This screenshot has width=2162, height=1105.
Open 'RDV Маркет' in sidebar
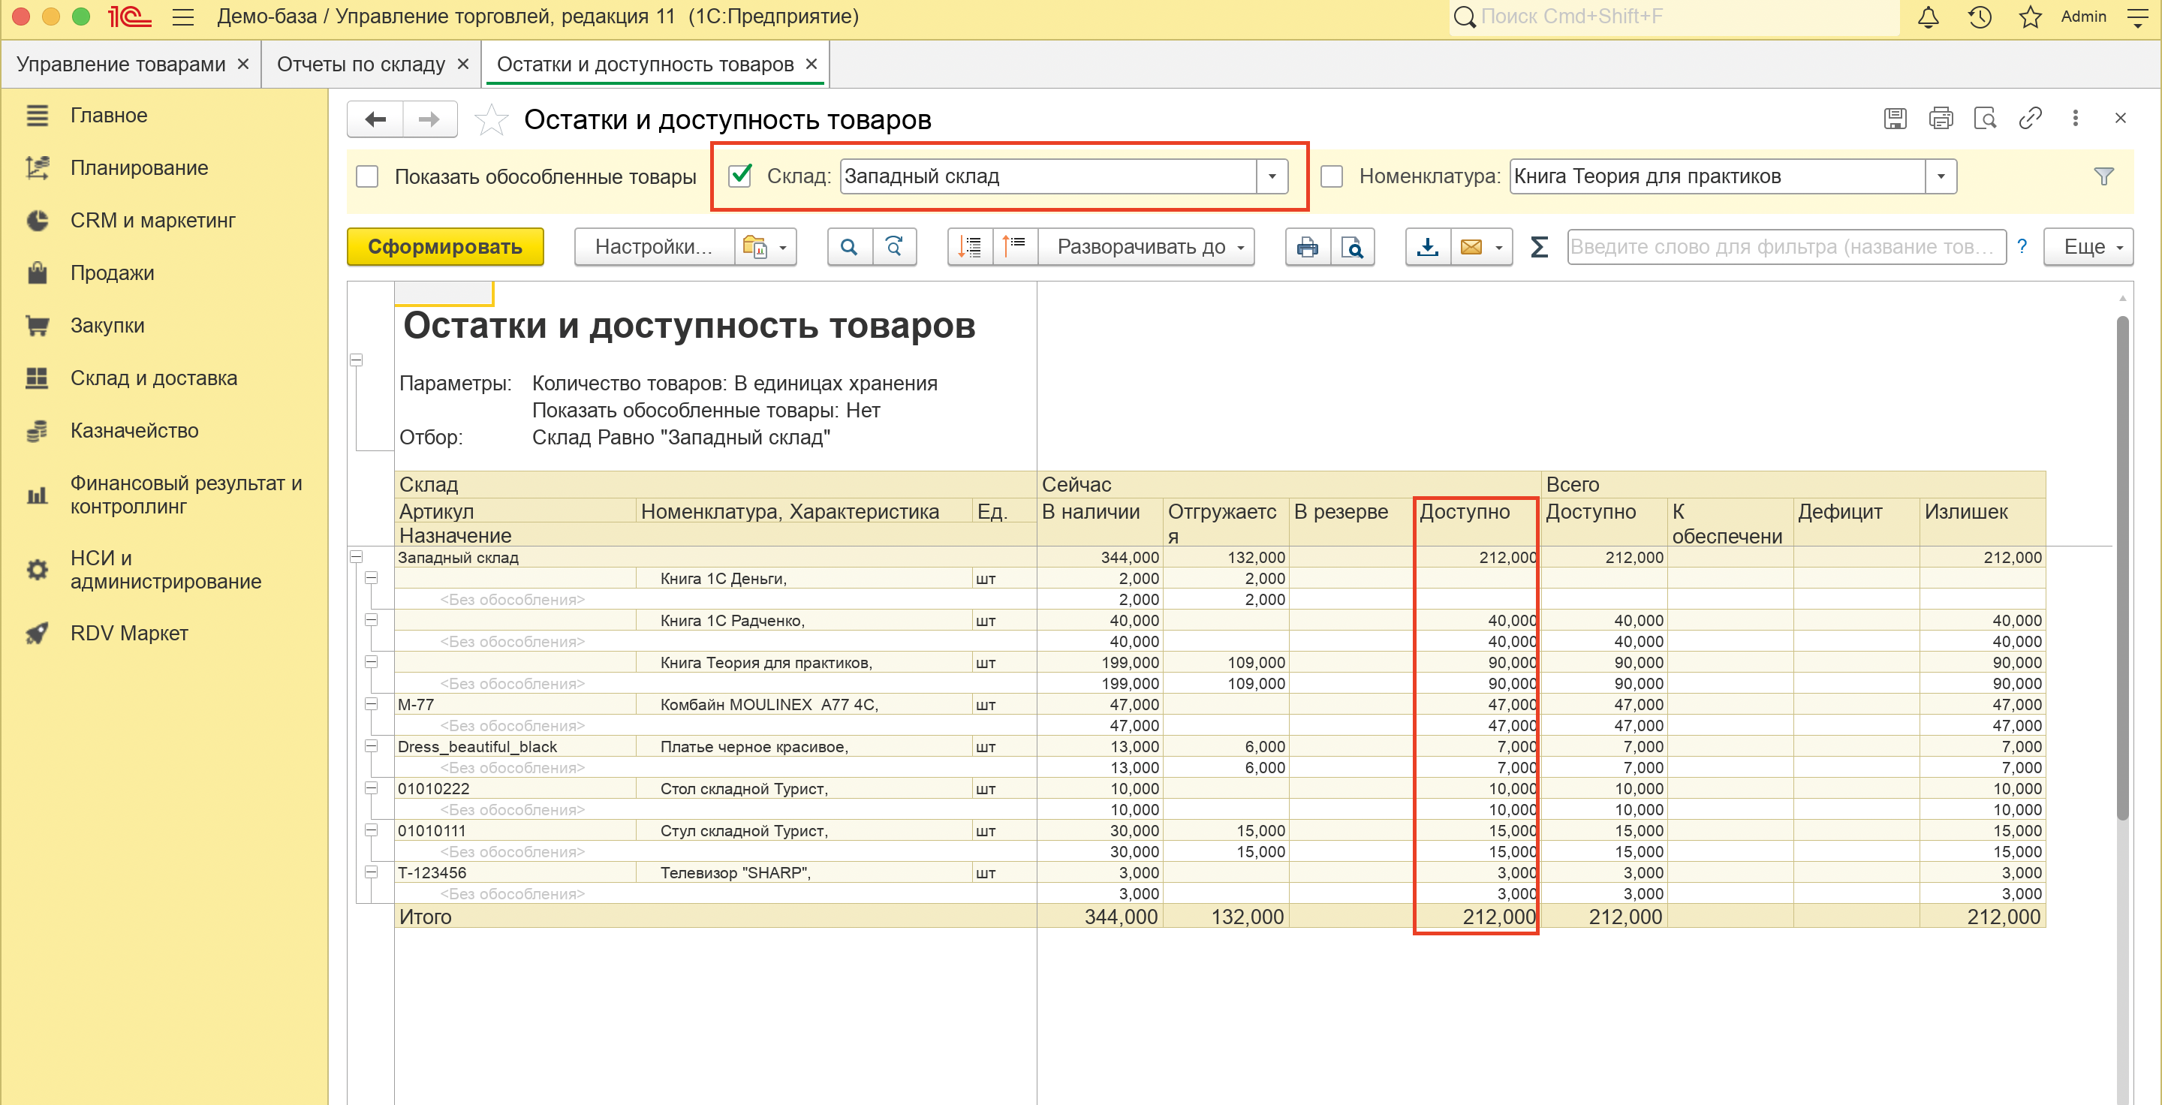point(129,633)
